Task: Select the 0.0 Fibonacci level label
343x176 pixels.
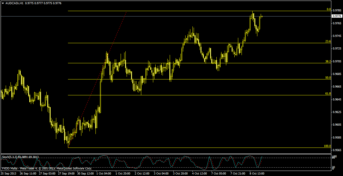Action: tap(328, 9)
